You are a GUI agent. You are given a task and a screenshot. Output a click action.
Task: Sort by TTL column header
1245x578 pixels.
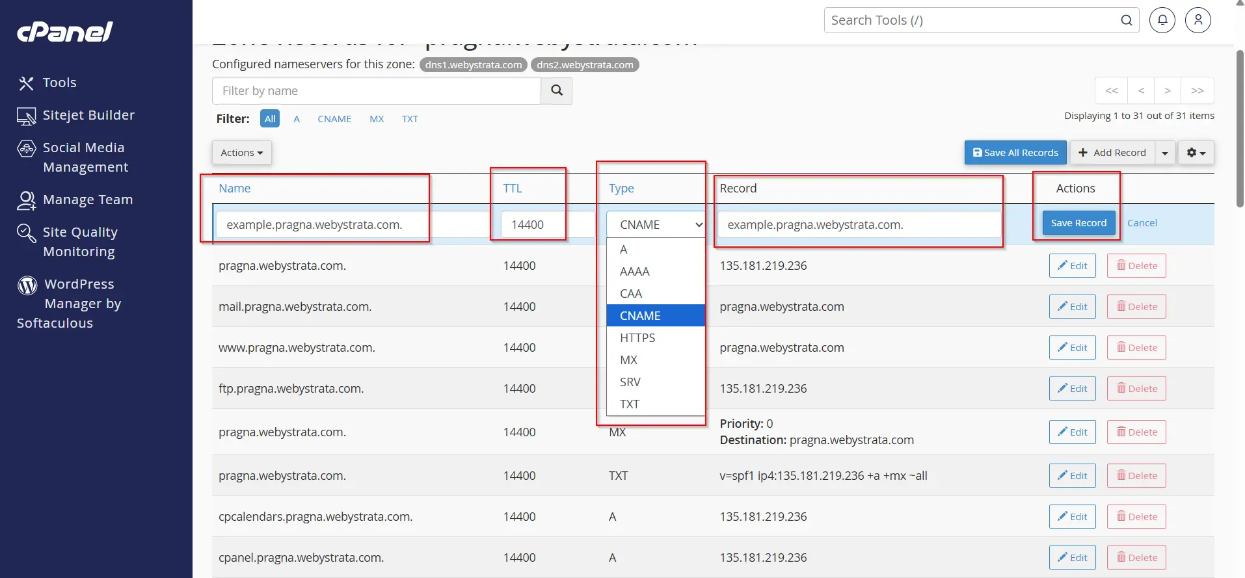[x=513, y=189]
